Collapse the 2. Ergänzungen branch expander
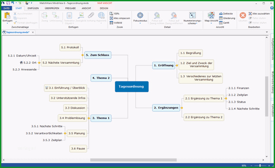275x168 pixels. point(182,108)
